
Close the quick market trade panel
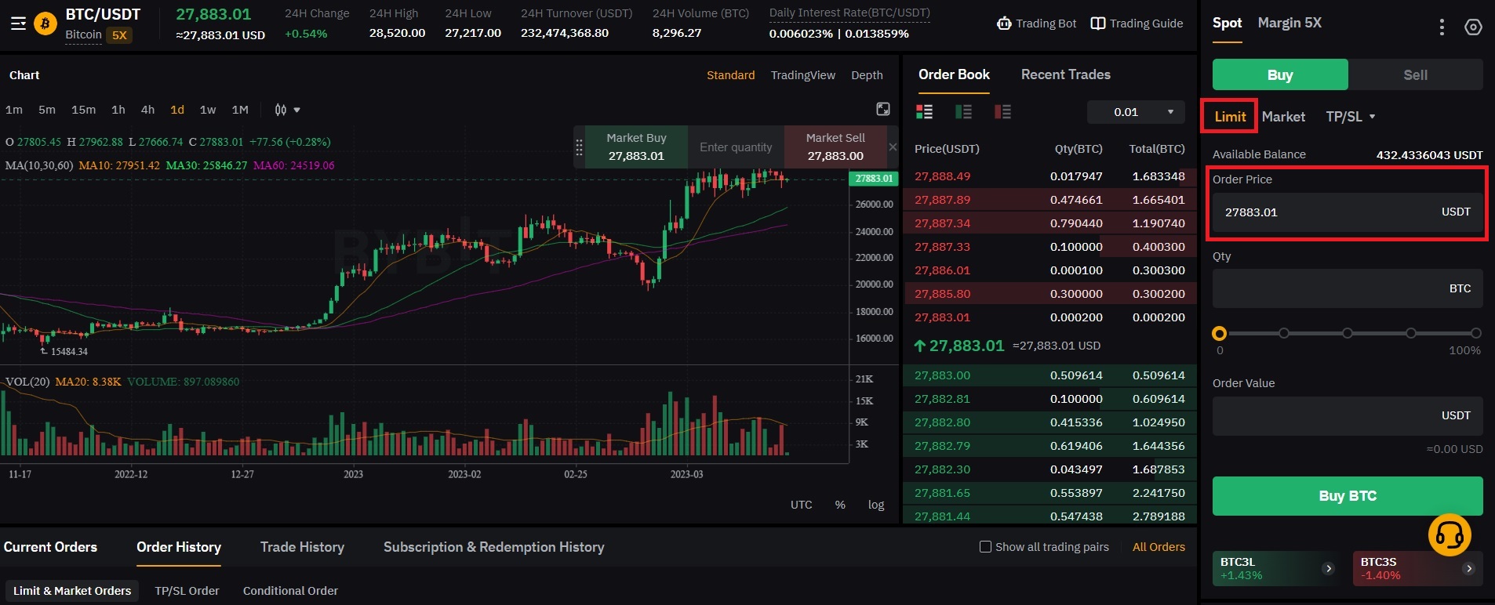893,147
